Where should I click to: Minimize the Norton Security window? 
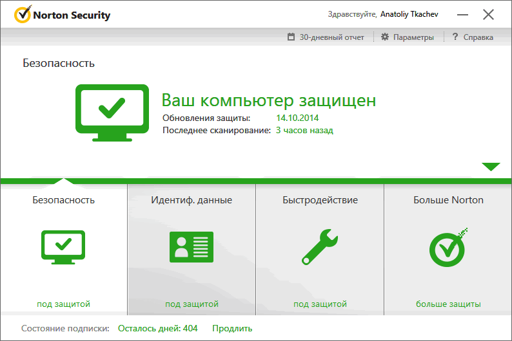[462, 15]
